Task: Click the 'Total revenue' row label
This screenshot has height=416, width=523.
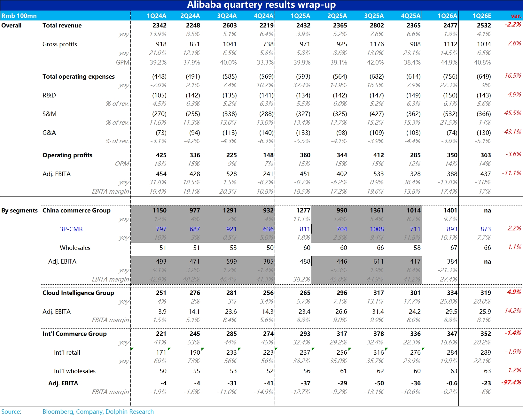Action: 62,25
